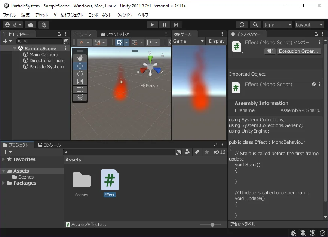Open the 編集 menu

[x=25, y=15]
